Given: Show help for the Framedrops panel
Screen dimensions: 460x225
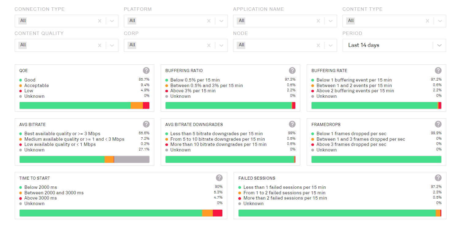Looking at the screenshot, I should pyautogui.click(x=438, y=124).
